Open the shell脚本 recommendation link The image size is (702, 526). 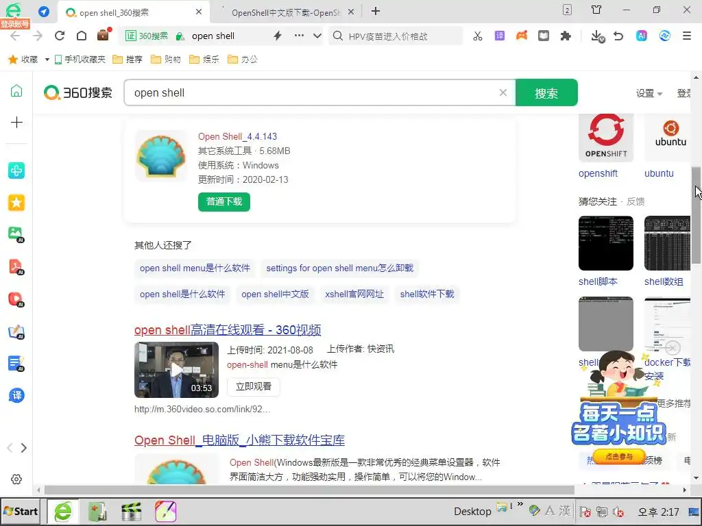coord(598,281)
